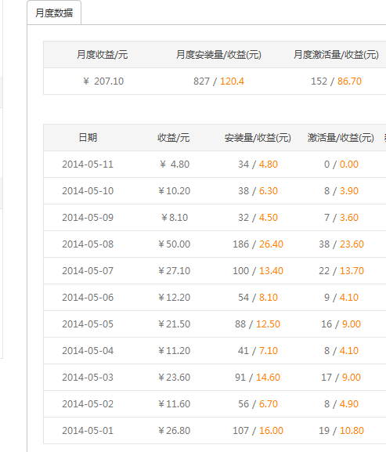The image size is (386, 452).
Task: Click install cell 88 / 12.50
Action: (258, 324)
